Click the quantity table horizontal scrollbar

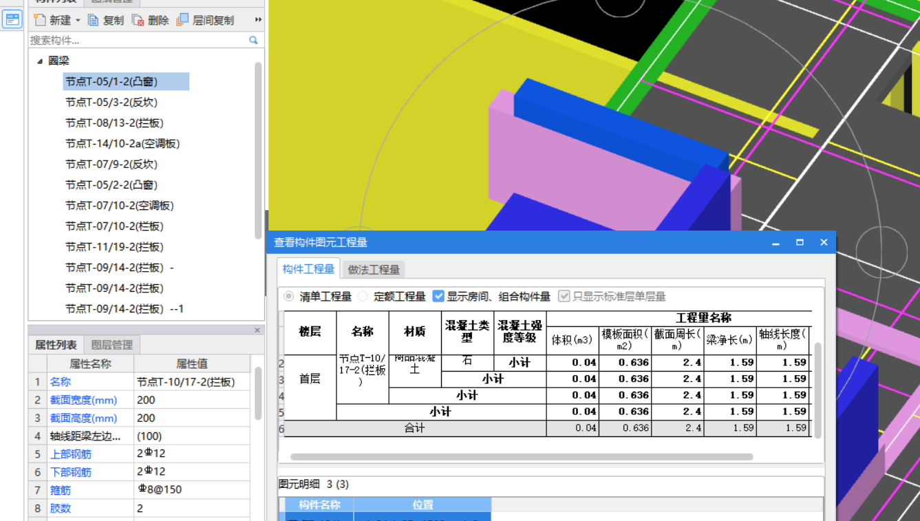[522, 456]
